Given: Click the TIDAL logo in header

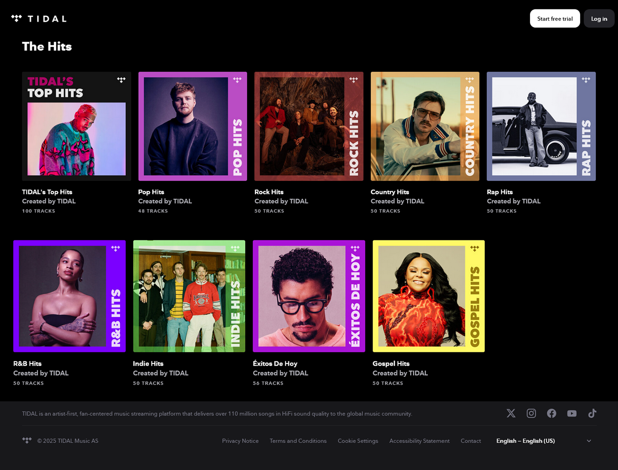Looking at the screenshot, I should [x=39, y=18].
